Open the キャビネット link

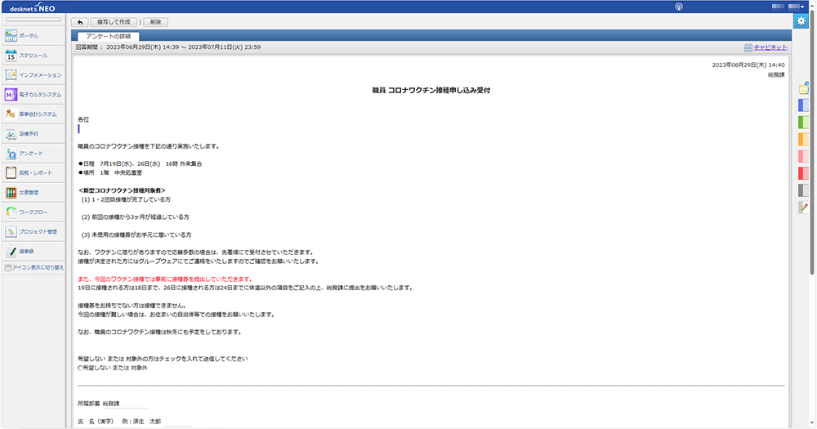(770, 47)
